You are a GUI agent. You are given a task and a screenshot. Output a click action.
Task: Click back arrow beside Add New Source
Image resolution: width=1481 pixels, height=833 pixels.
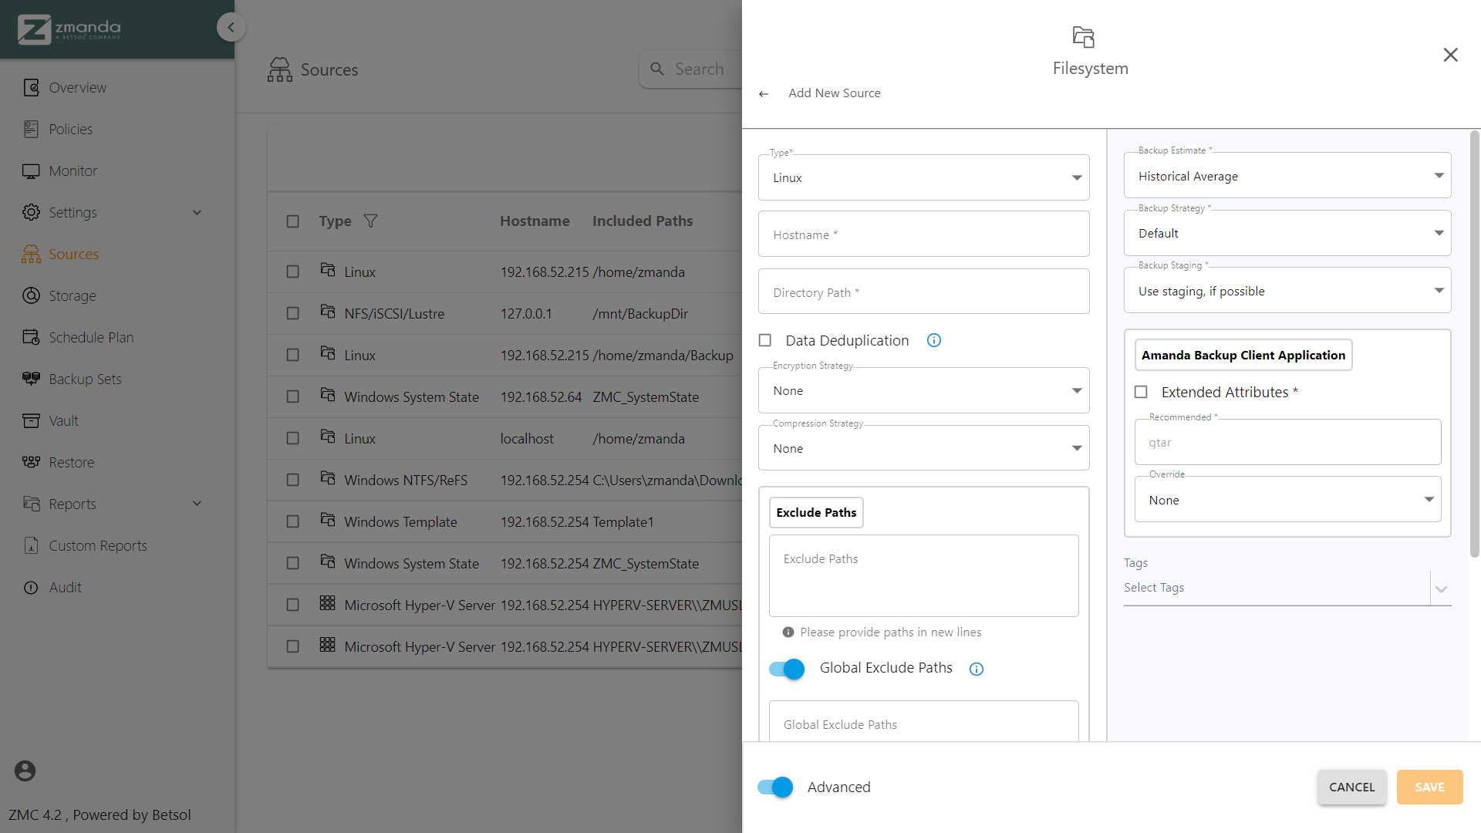click(x=764, y=93)
